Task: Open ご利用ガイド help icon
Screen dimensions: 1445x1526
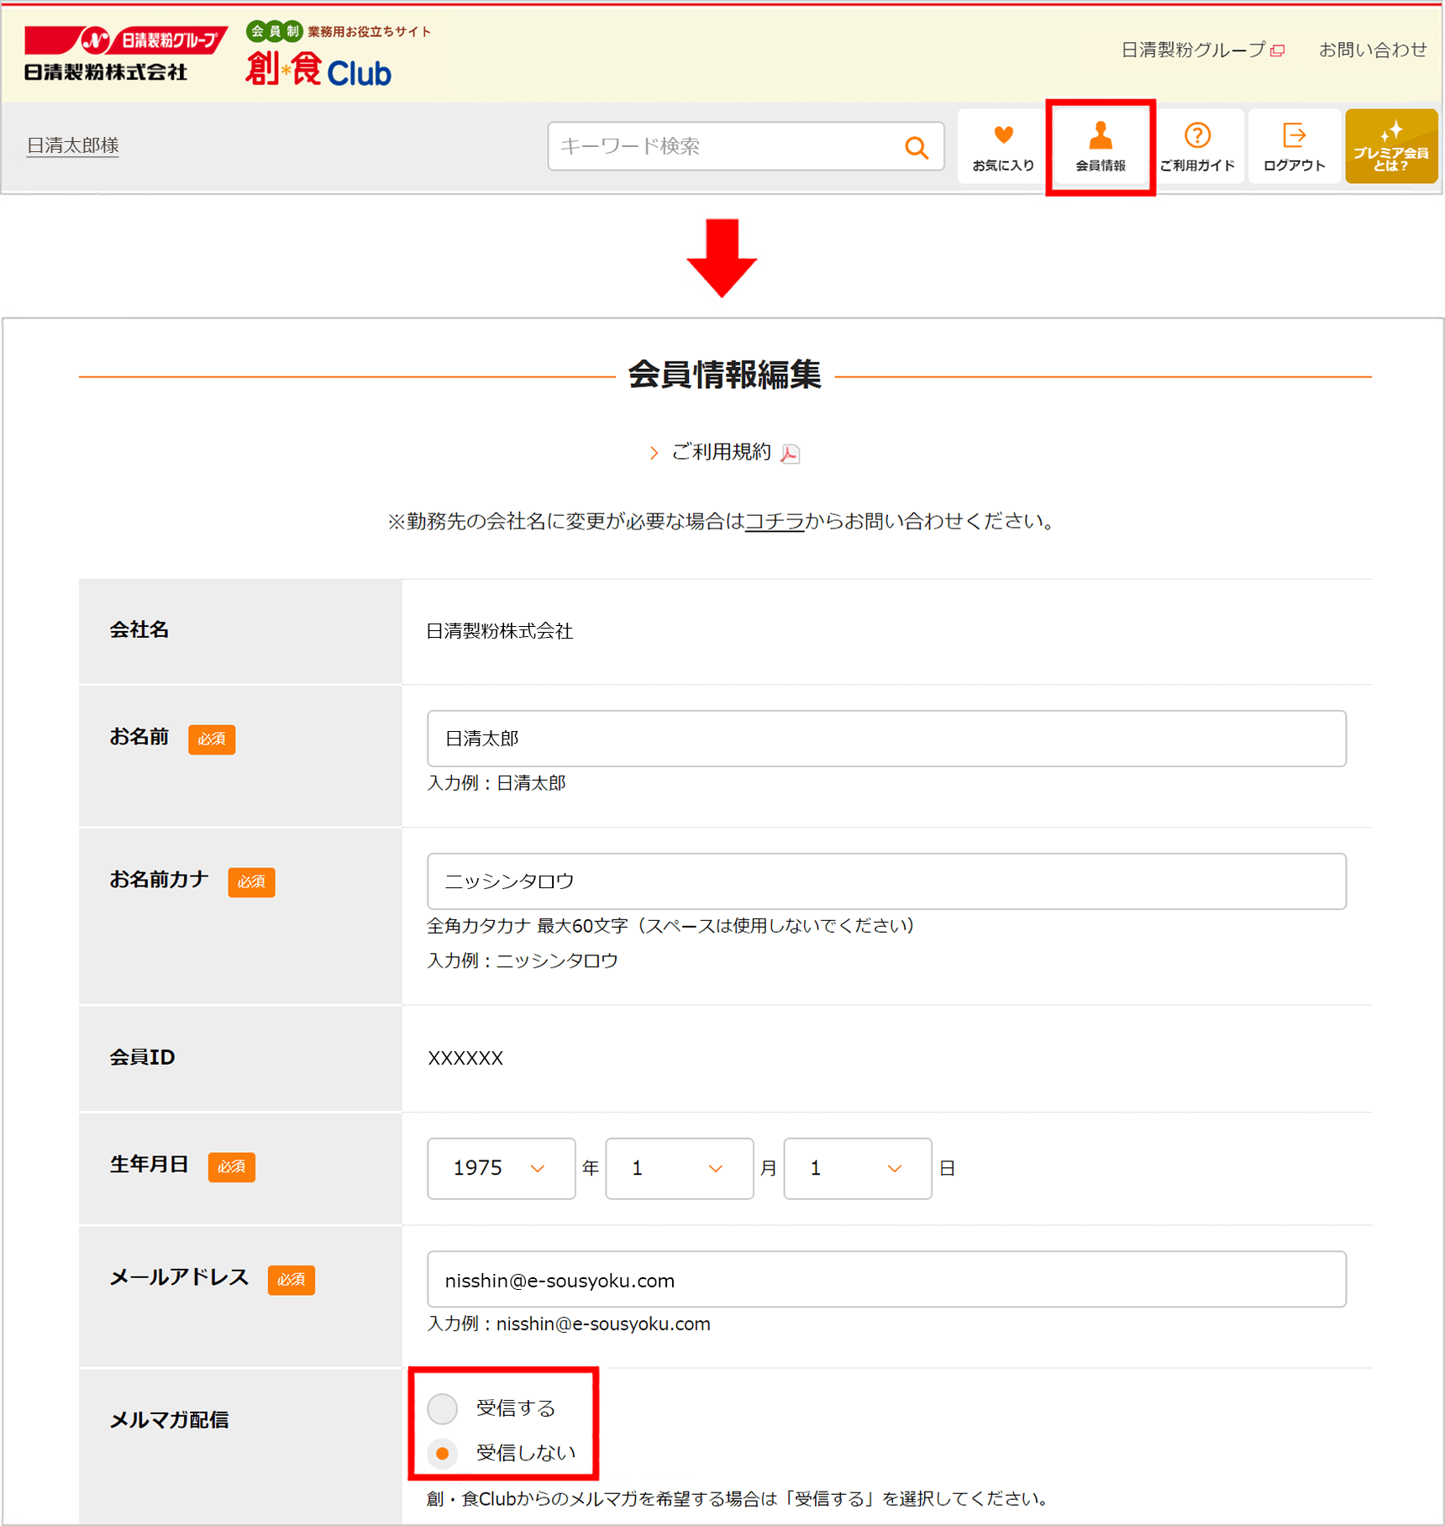Action: coord(1197,146)
